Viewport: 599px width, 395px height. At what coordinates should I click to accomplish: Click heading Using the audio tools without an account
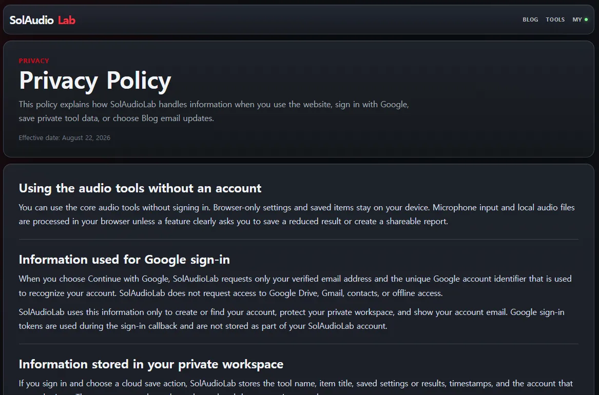[x=140, y=188]
